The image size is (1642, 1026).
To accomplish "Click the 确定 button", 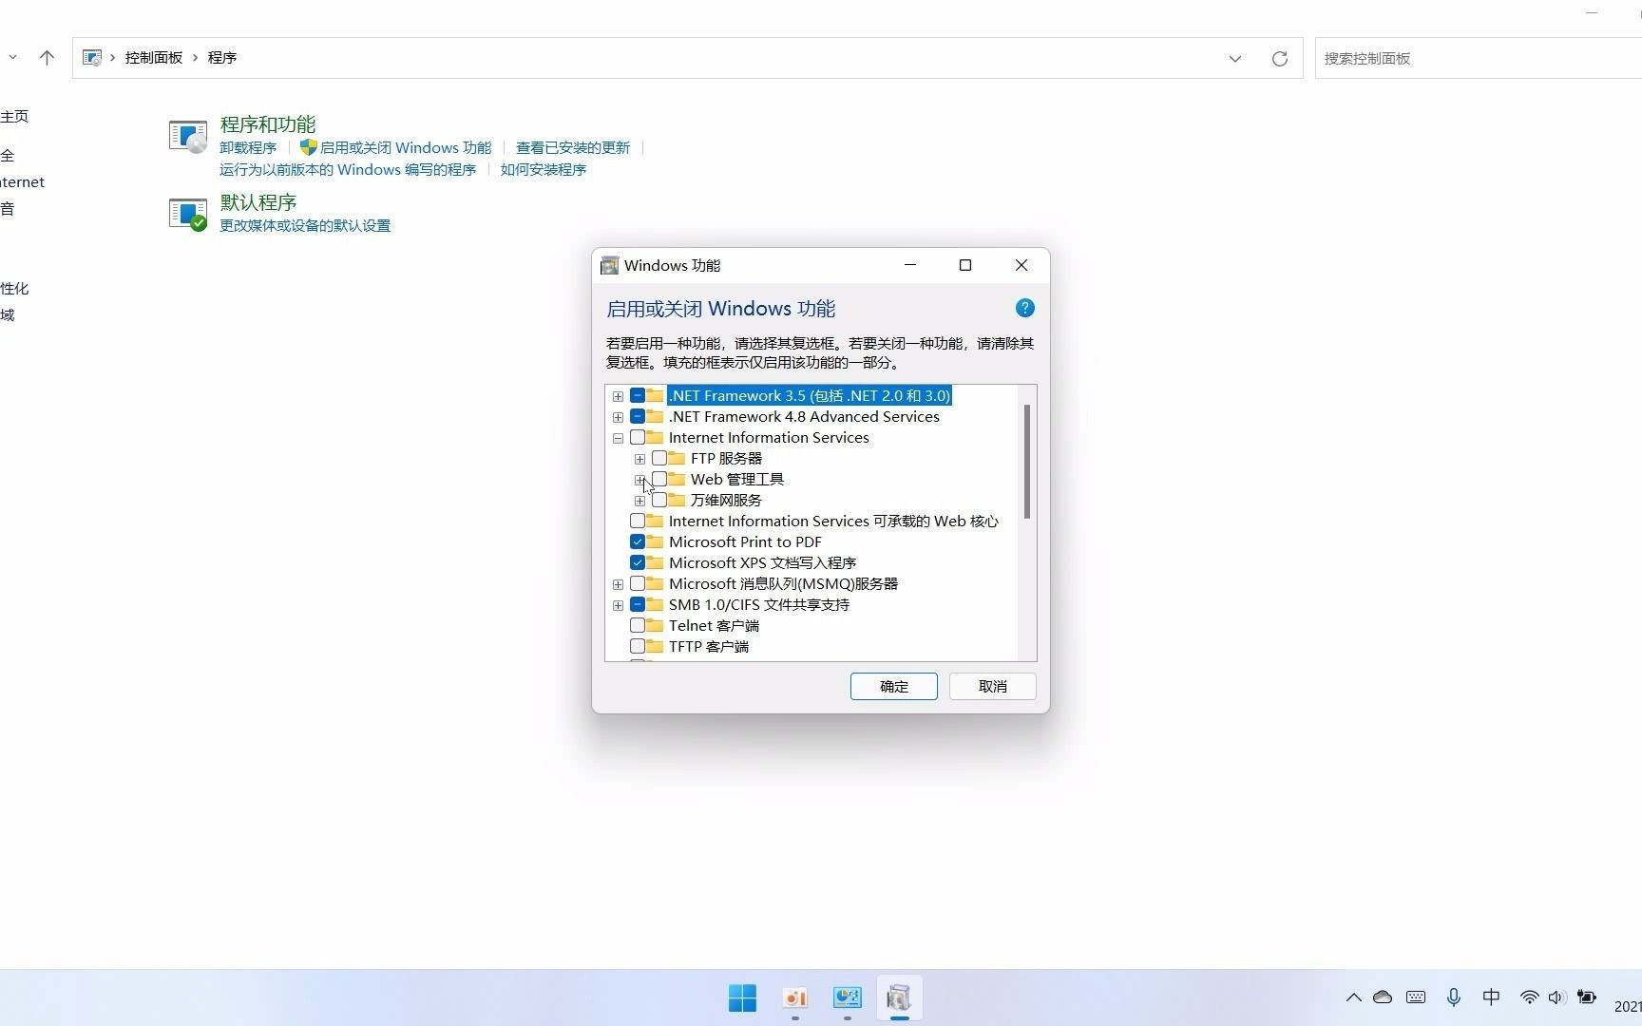I will click(894, 686).
